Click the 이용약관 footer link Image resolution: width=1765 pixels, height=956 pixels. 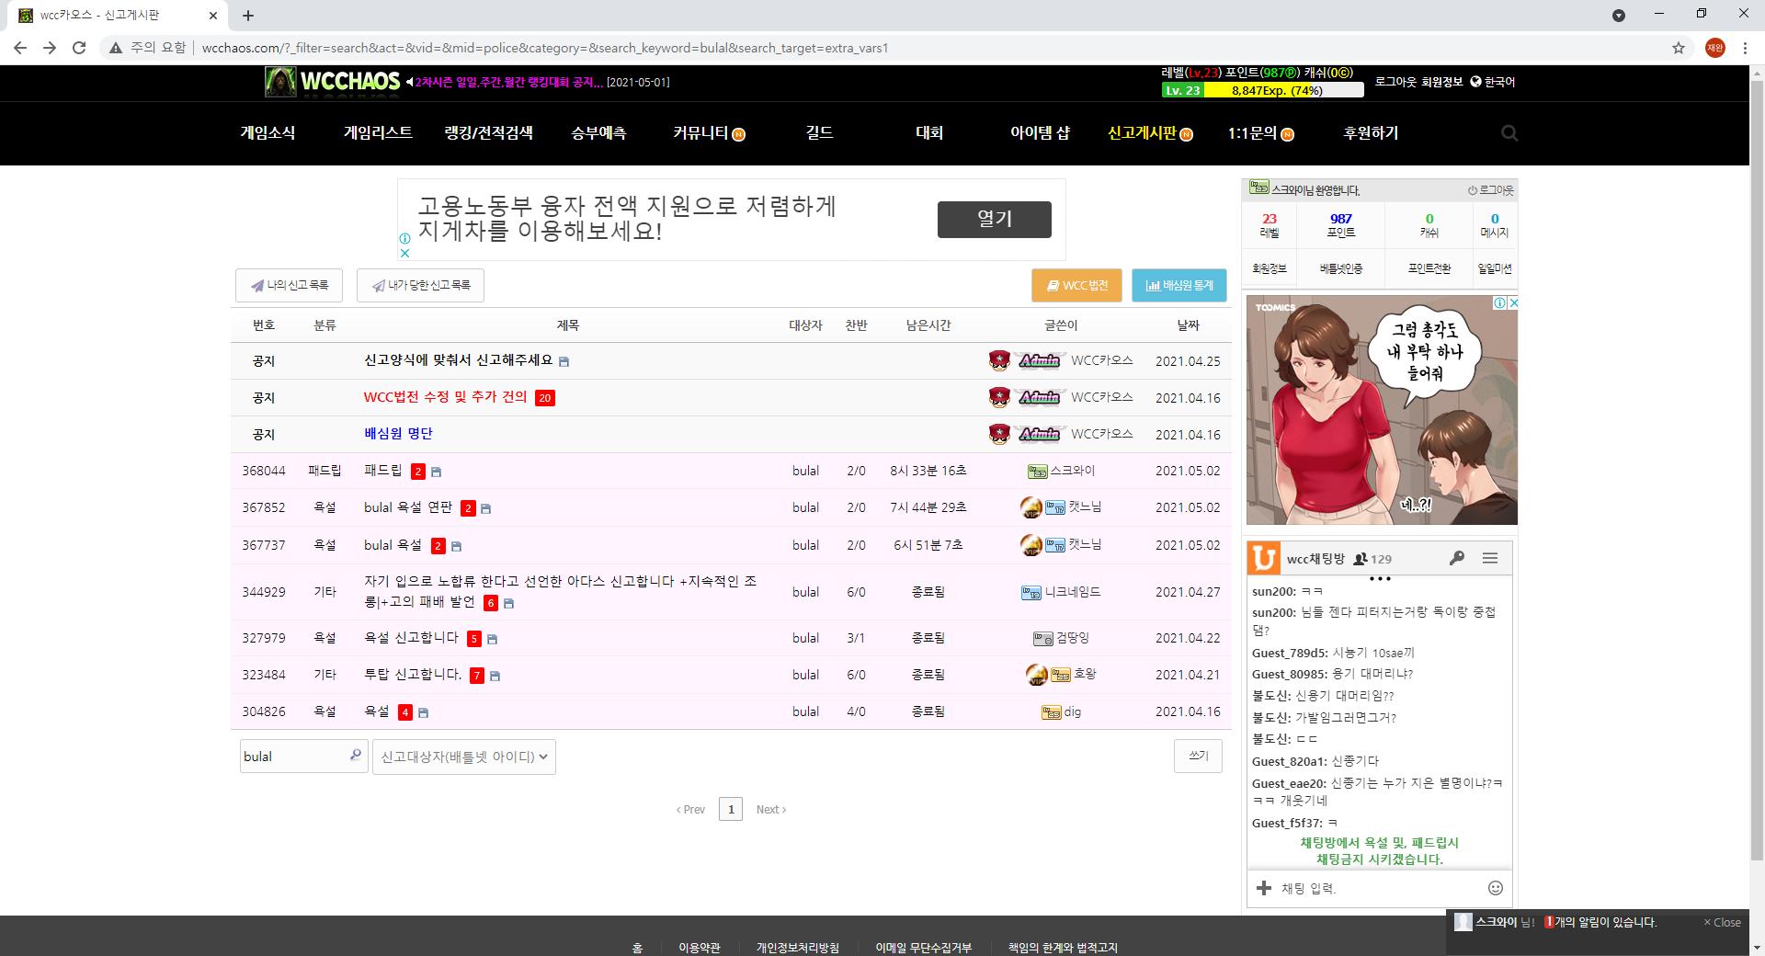click(700, 948)
